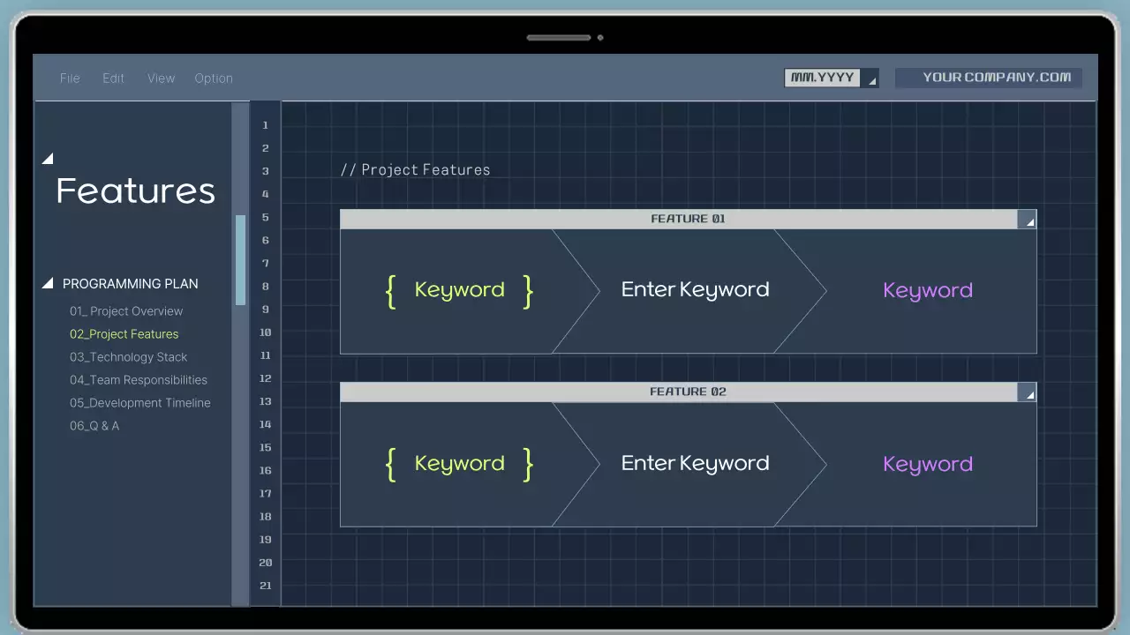Open the MM.YYYY date dropdown
The width and height of the screenshot is (1130, 635).
pos(870,78)
